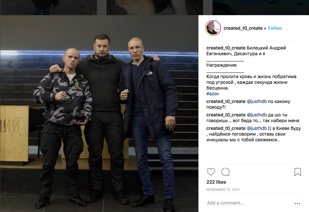Open the created_t0_create profile avatar
309x212 pixels.
point(213,28)
